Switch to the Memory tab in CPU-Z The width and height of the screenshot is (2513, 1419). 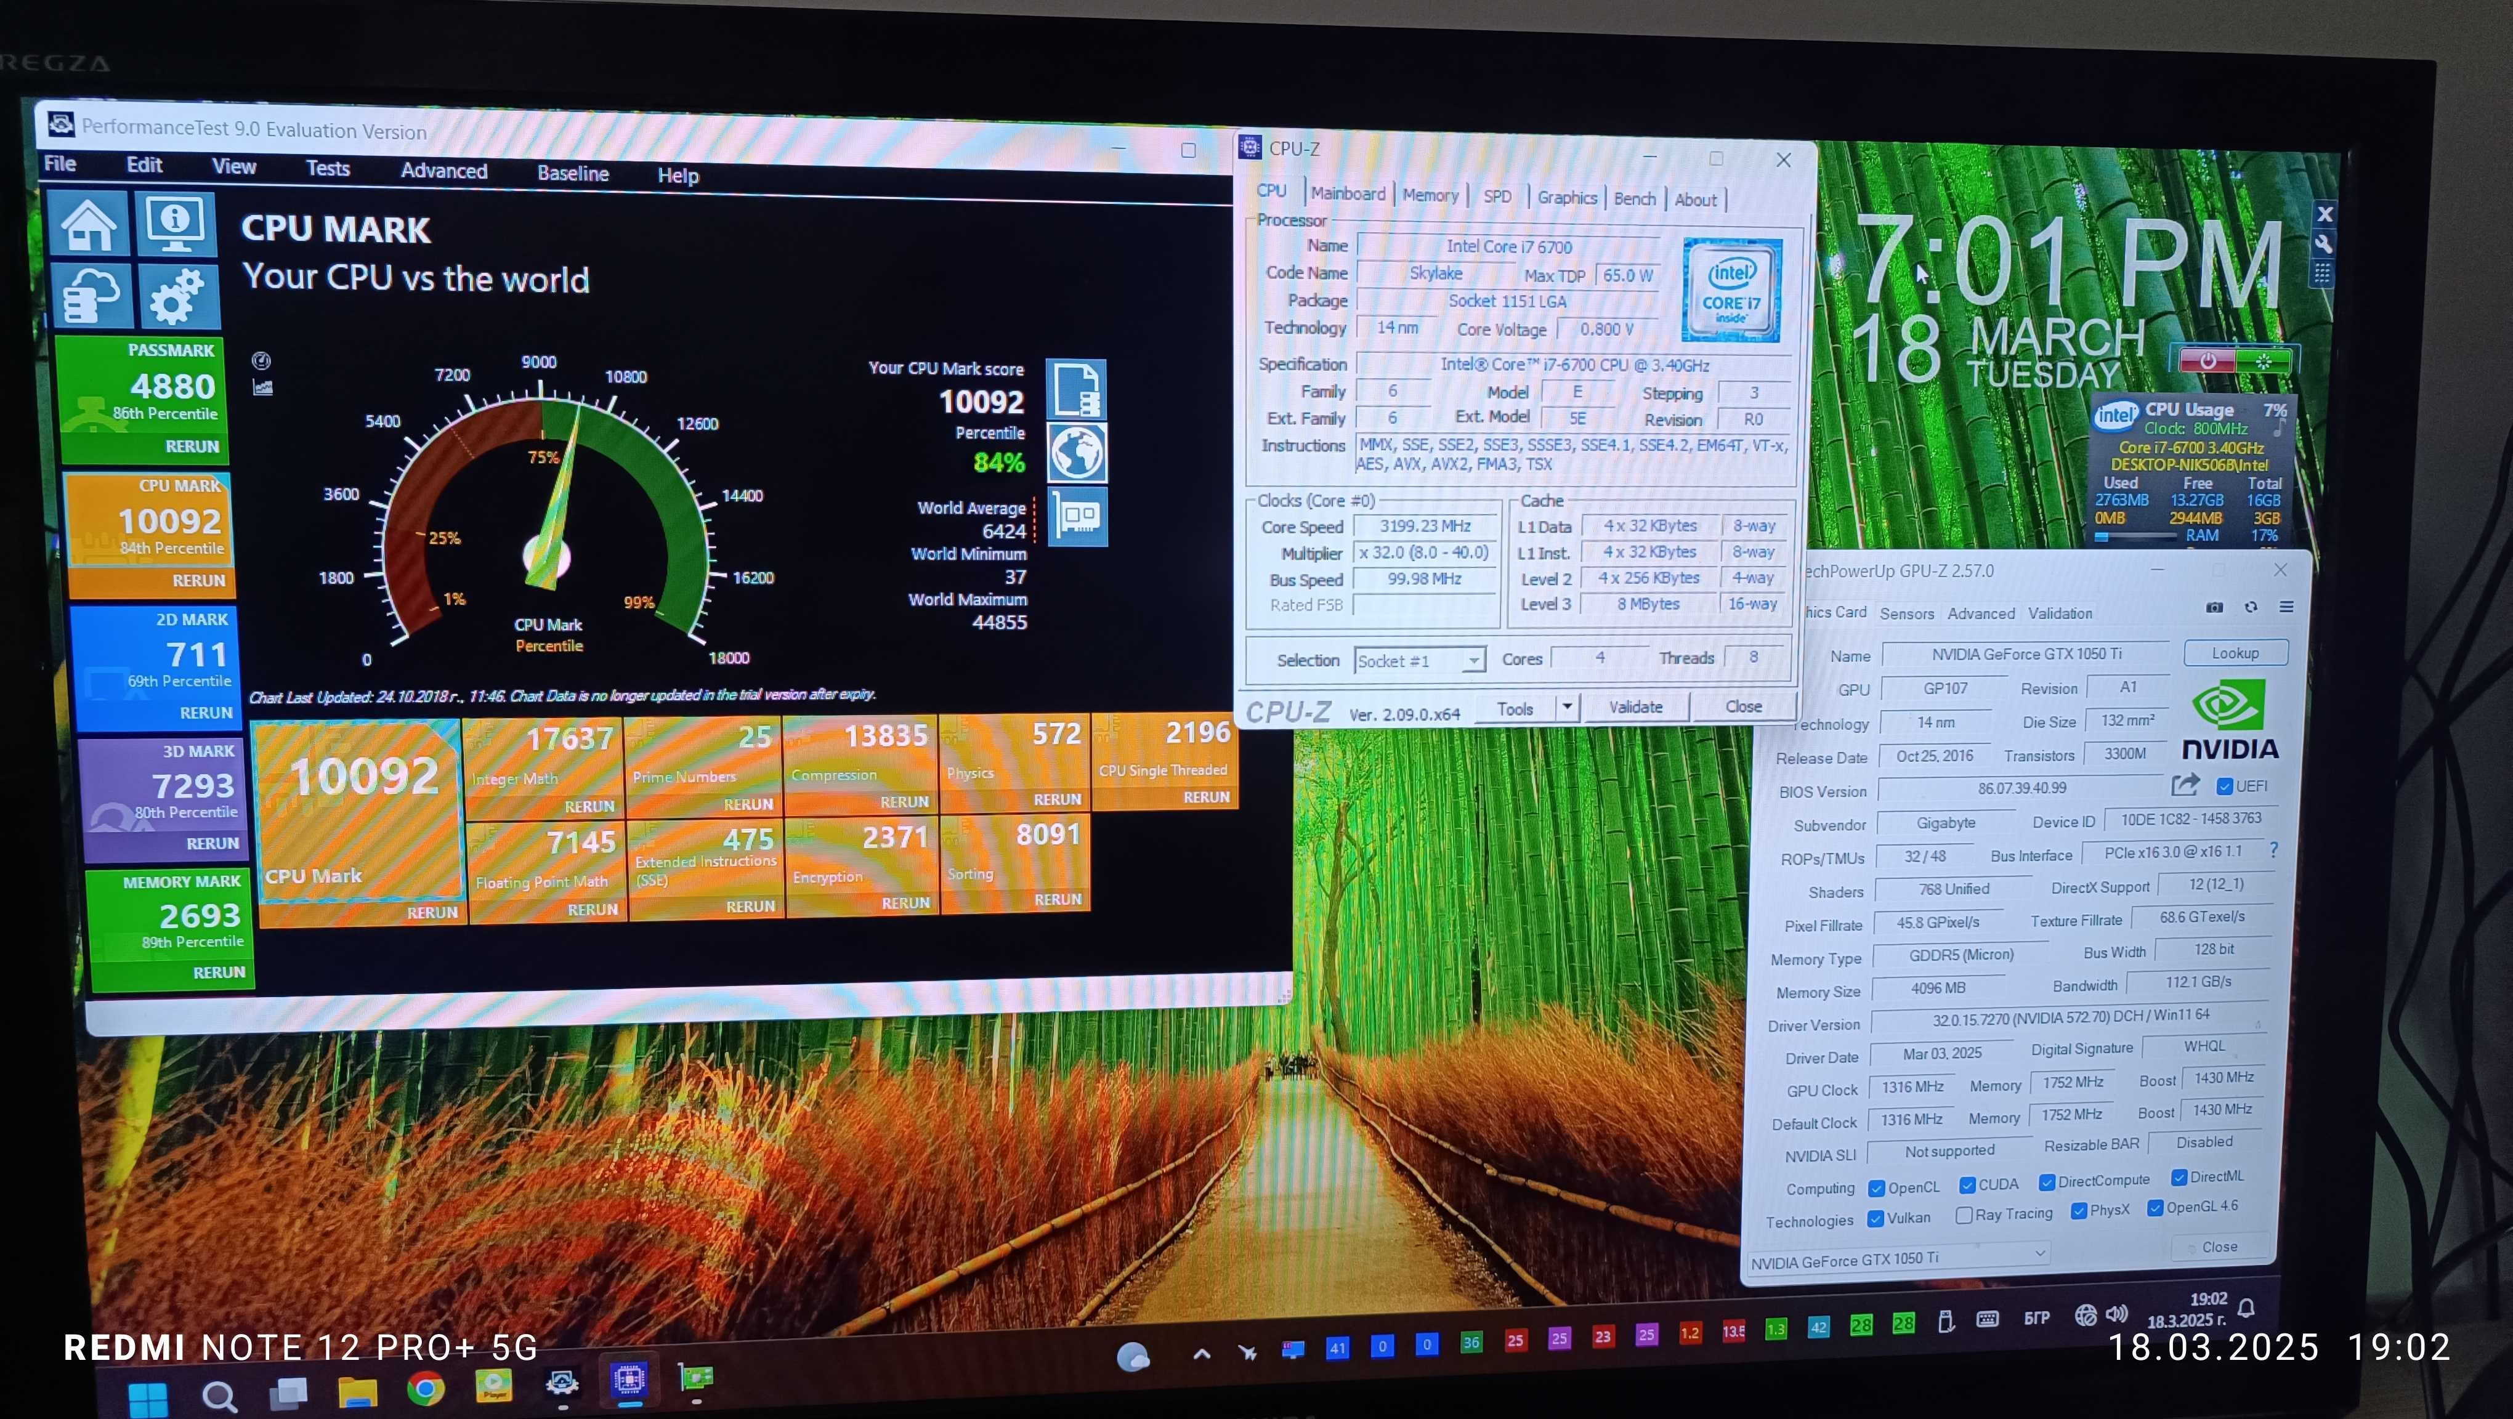coord(1430,195)
